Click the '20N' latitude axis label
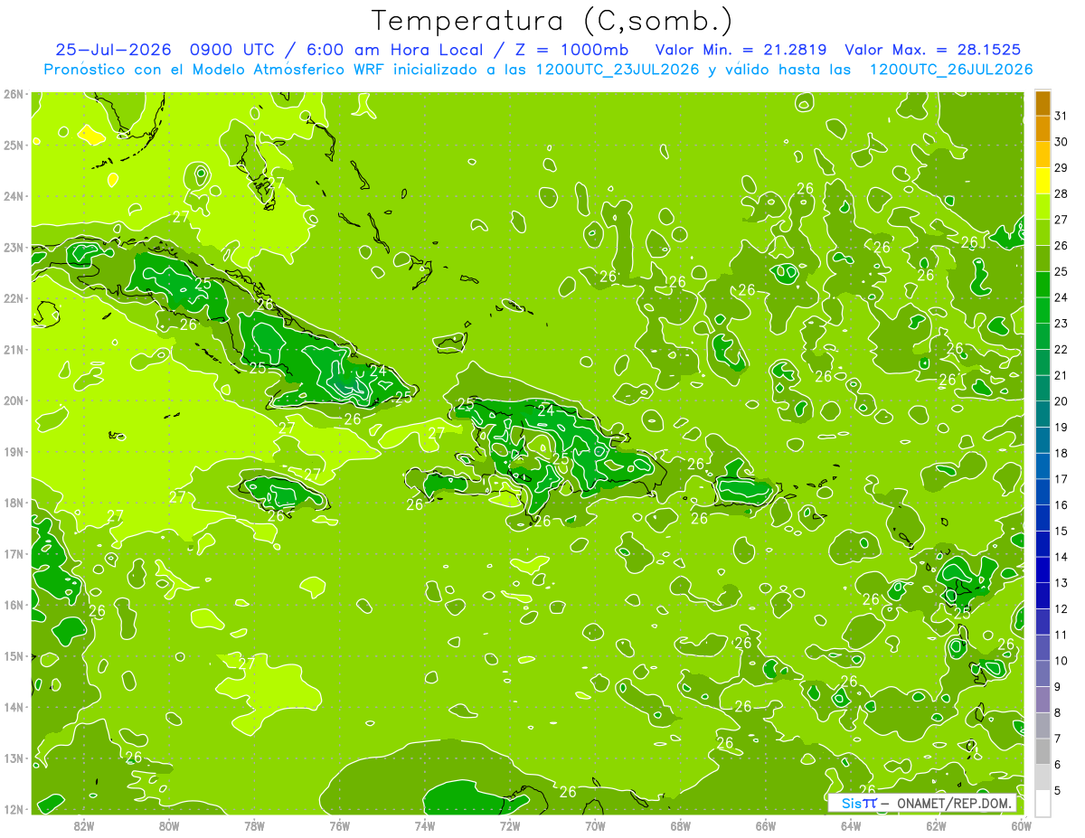1085x838 pixels. point(14,400)
